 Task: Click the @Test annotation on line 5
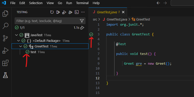point(121,44)
